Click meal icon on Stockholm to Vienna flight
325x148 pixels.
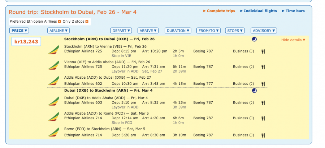point(263,51)
